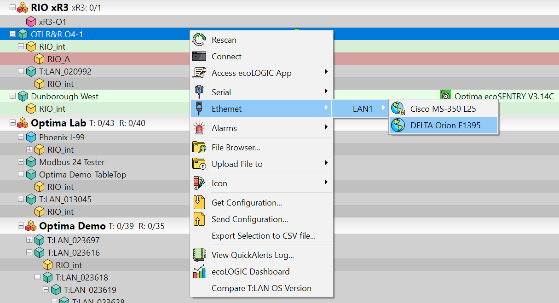Viewport: 559px width, 303px height.
Task: Click the Optima Lab group cubes icon
Action: tap(23, 123)
